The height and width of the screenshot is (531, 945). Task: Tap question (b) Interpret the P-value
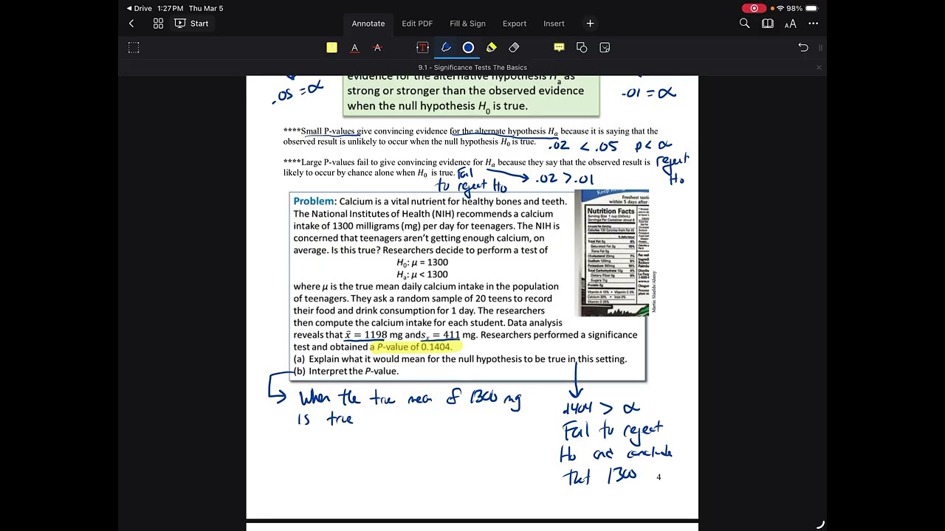[x=346, y=371]
